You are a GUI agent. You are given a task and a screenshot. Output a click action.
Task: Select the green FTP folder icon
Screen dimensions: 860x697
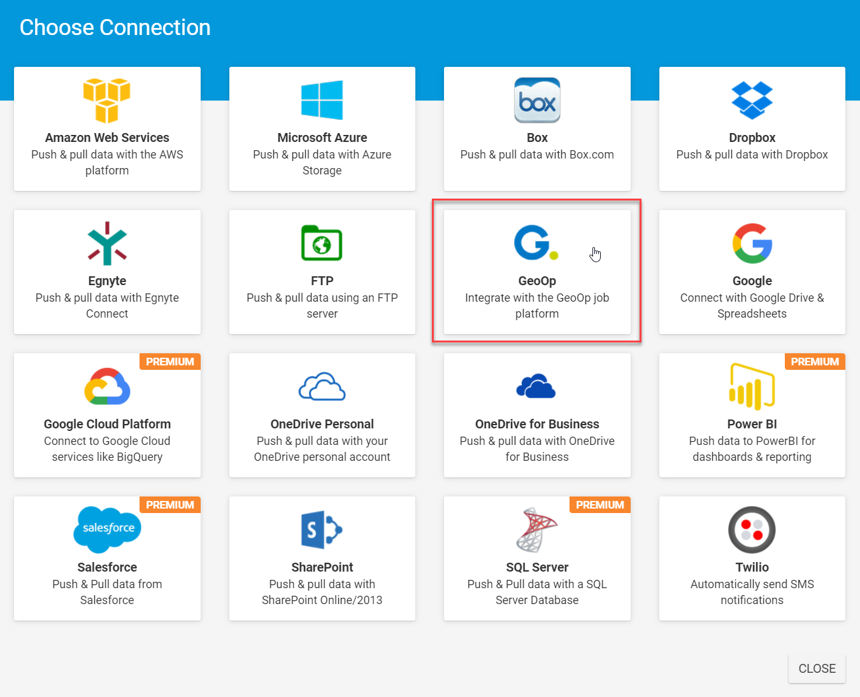point(322,243)
